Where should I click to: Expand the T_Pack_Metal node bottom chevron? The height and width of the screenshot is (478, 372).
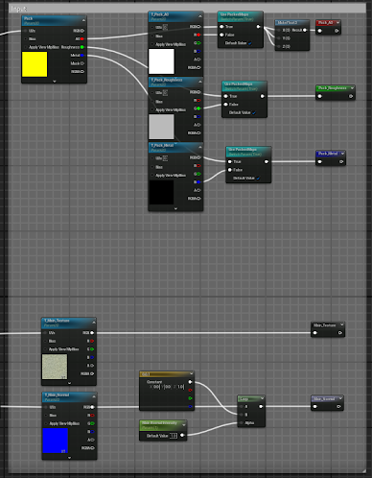point(175,208)
